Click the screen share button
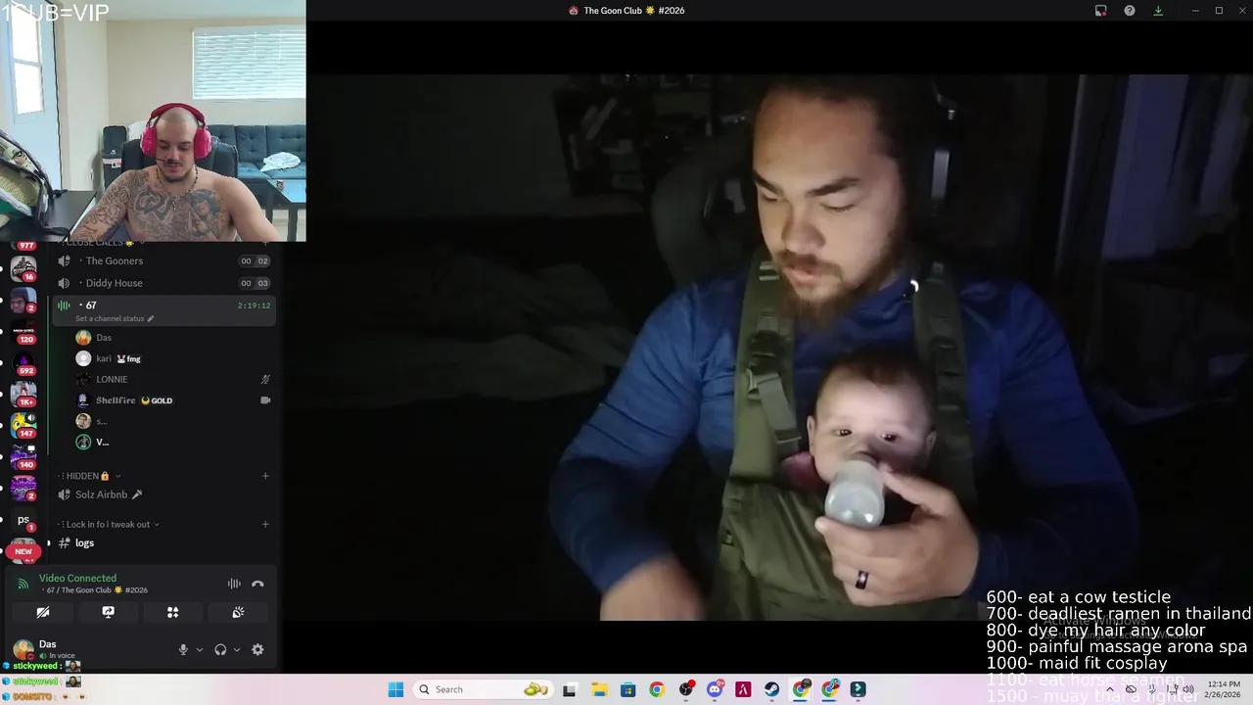 tap(108, 612)
